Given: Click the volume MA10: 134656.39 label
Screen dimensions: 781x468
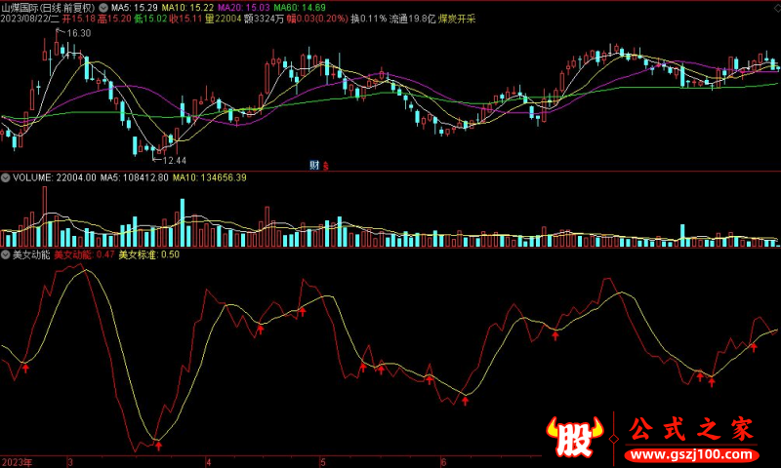Looking at the screenshot, I should point(209,177).
